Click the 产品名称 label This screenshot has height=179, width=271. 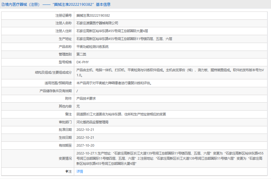65,47
